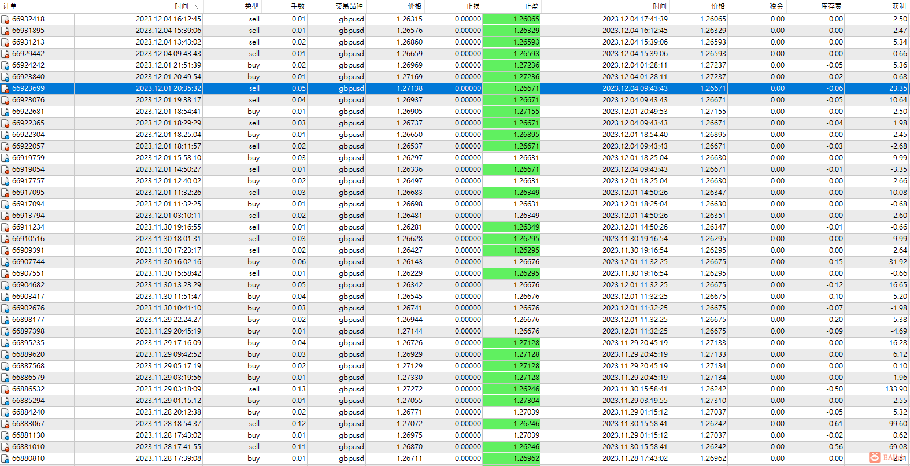Viewport: 910px width, 466px height.
Task: Click the 税金 column header
Action: pos(776,6)
